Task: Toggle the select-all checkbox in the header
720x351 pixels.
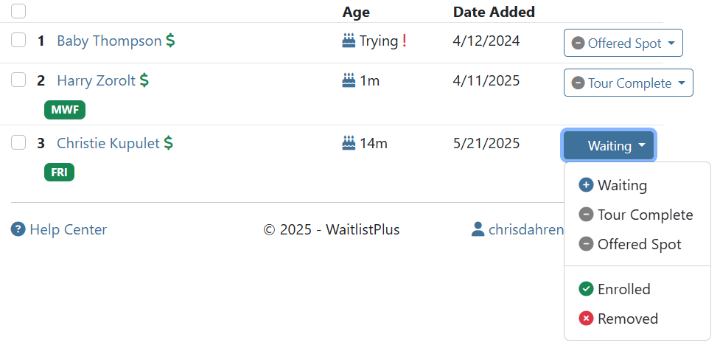Action: (x=18, y=11)
